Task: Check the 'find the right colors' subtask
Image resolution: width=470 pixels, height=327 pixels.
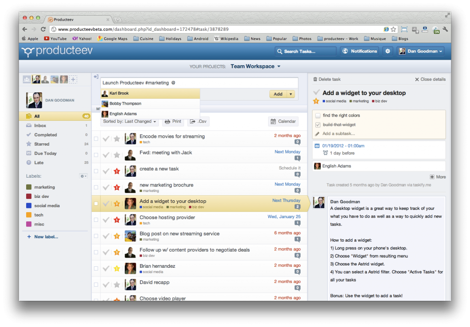Action: [x=318, y=115]
